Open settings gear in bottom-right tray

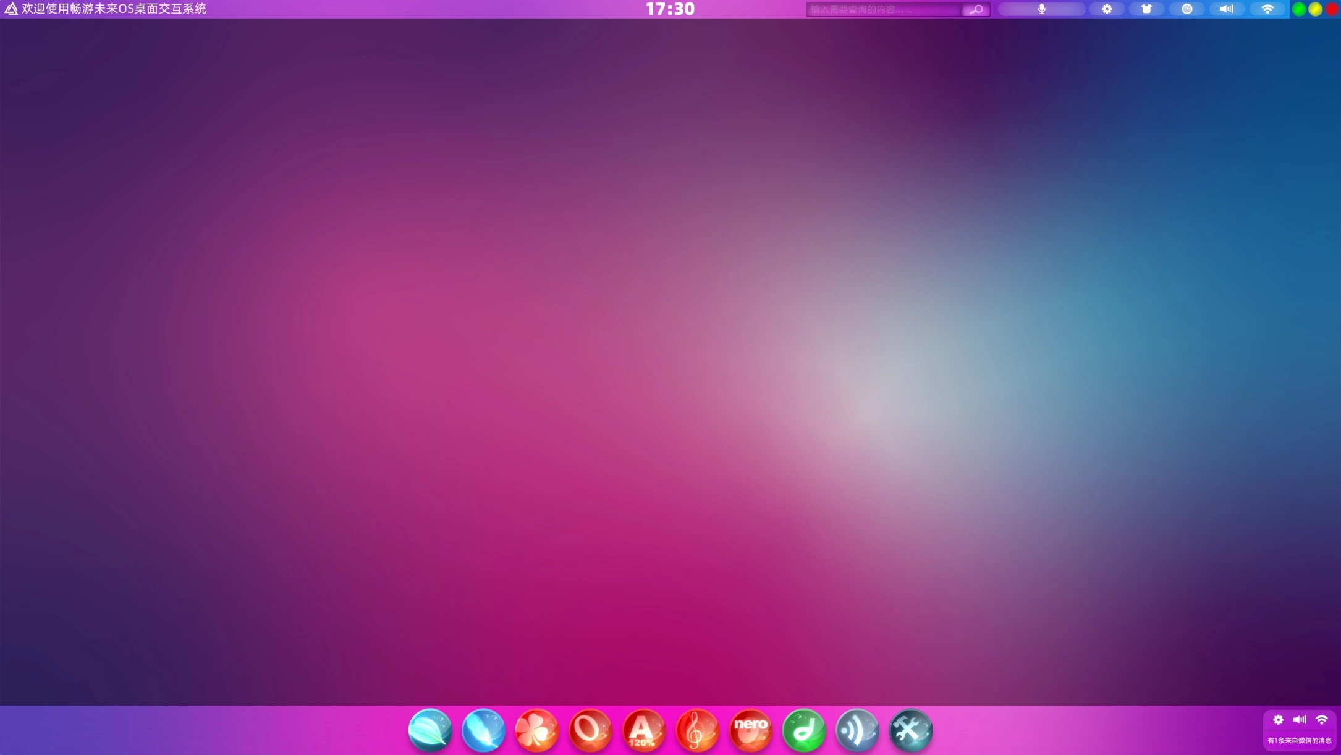[x=1278, y=720]
